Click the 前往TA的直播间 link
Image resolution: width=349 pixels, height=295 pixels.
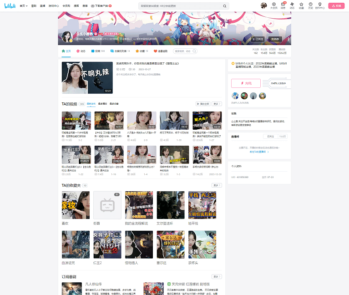coord(259,152)
